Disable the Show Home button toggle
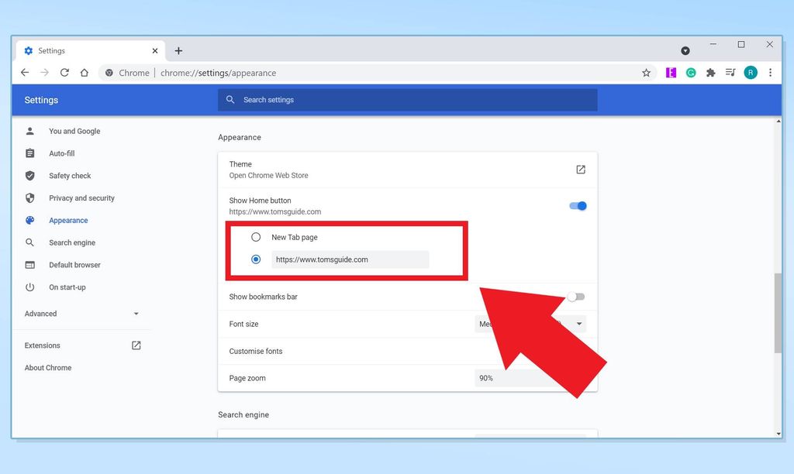 point(577,205)
